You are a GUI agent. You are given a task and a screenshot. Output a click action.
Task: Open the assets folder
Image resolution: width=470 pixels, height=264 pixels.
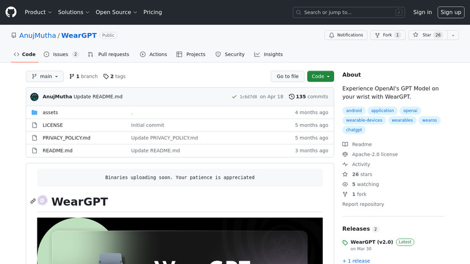pos(50,112)
